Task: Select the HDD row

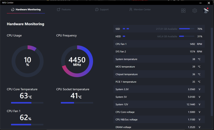Action: [x=159, y=36]
